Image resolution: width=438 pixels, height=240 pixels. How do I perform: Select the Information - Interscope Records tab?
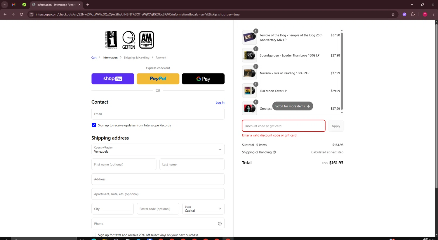pos(55,5)
